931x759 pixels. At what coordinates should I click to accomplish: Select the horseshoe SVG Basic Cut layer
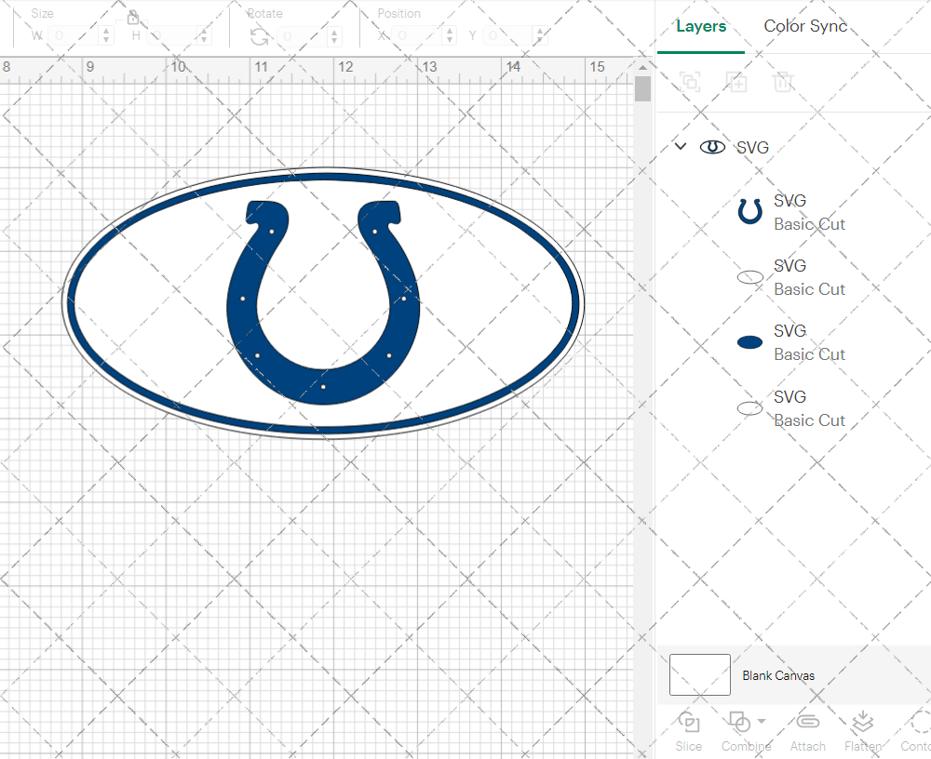[793, 212]
